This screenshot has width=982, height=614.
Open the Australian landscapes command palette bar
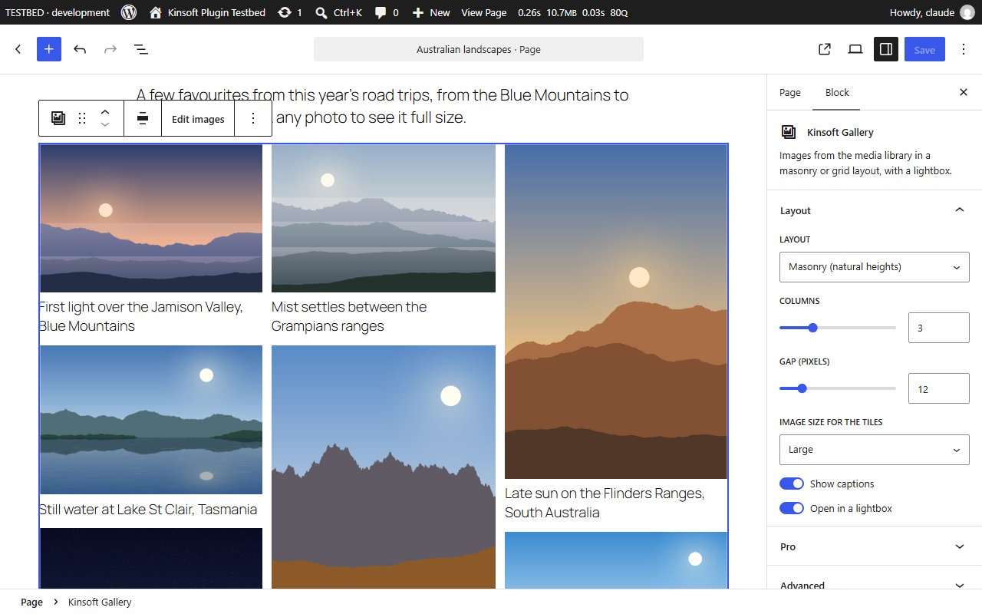pos(479,49)
